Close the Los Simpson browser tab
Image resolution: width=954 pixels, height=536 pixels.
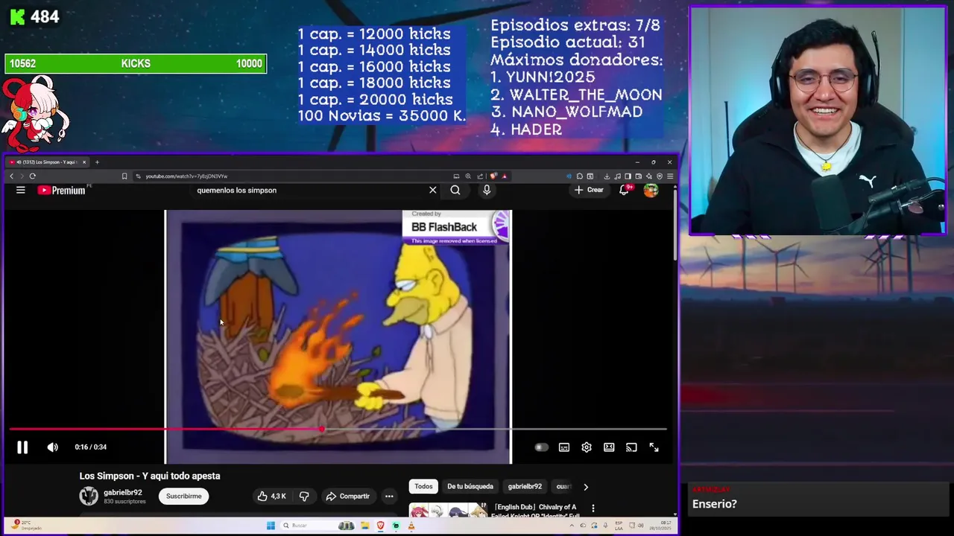click(84, 162)
